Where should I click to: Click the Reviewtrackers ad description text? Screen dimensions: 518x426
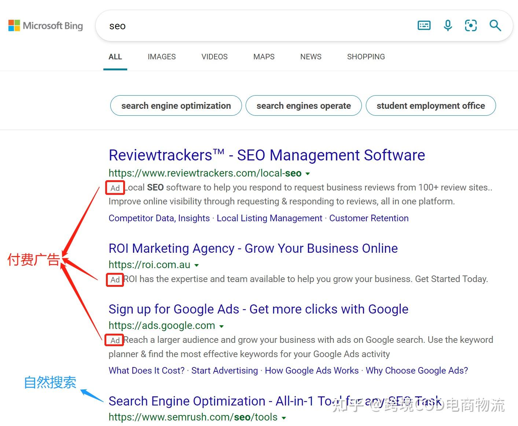click(x=301, y=195)
